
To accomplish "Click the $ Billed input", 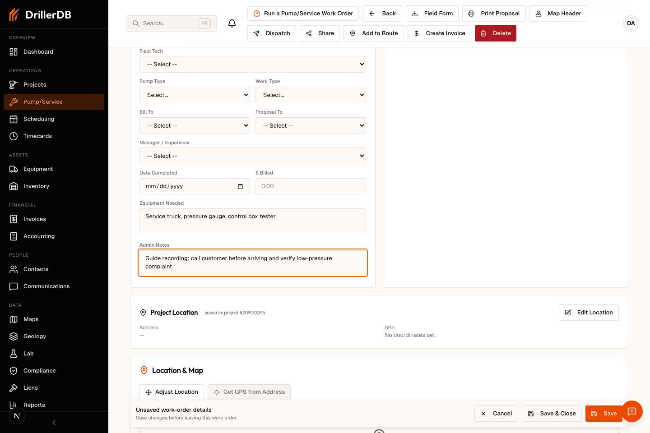I will pyautogui.click(x=311, y=186).
